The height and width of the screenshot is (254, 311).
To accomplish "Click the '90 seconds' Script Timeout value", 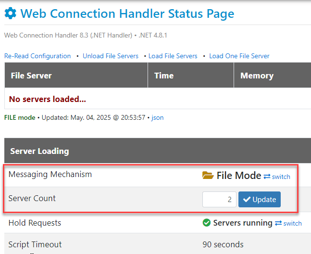I will coord(223,244).
